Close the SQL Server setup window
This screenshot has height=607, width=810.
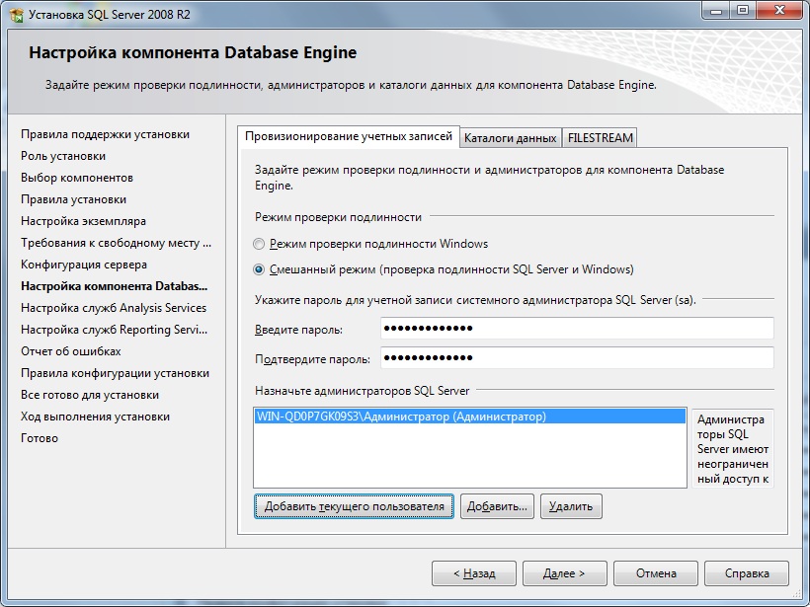click(779, 10)
